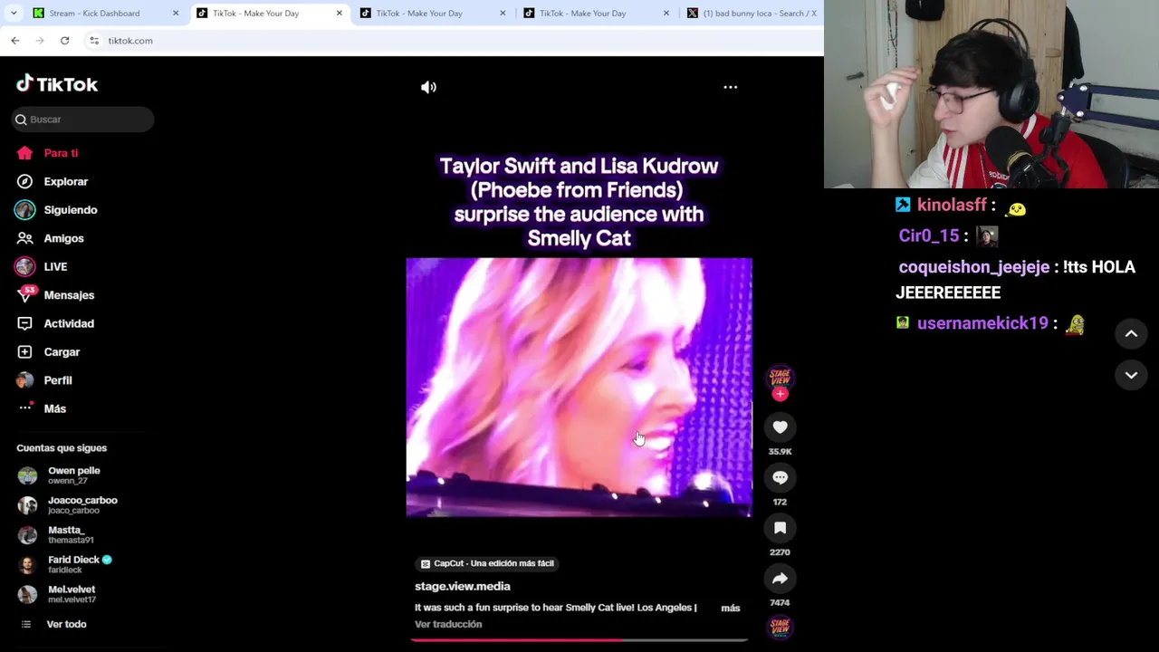The image size is (1159, 652).
Task: Open comments with speech bubble icon
Action: (780, 477)
